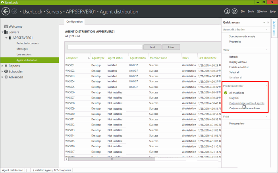Open the Tools menu
The width and height of the screenshot is (278, 173).
[x=251, y=11]
